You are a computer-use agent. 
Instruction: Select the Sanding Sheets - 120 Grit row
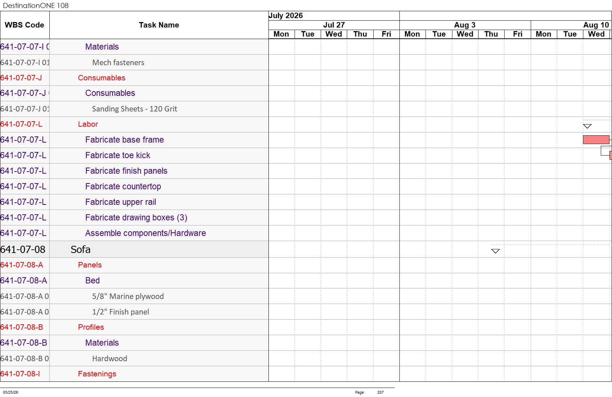[x=135, y=109]
